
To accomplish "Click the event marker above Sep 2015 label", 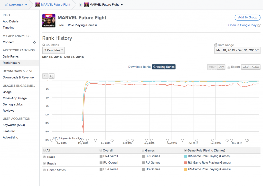I will tap(167, 140).
